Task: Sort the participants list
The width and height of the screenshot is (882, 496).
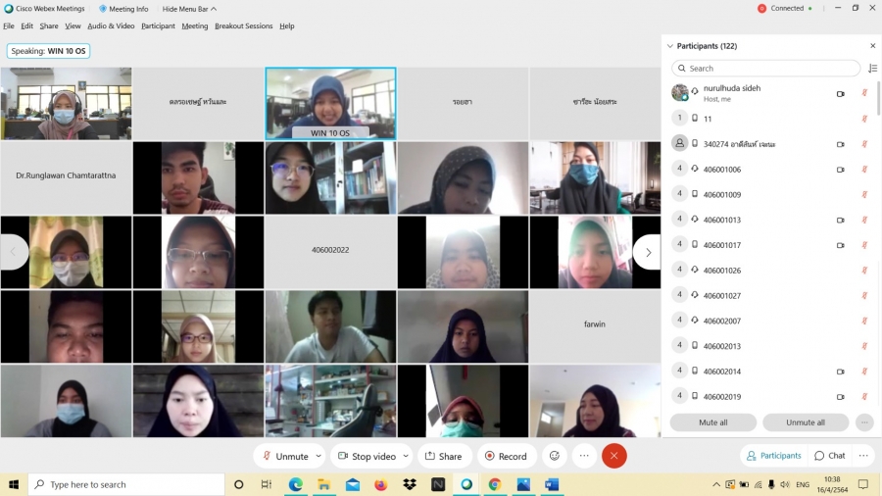Action: pyautogui.click(x=872, y=69)
